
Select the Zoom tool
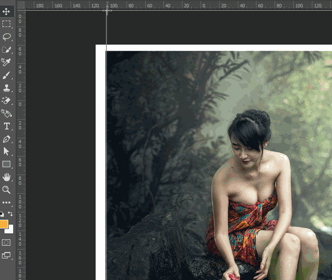point(6,190)
